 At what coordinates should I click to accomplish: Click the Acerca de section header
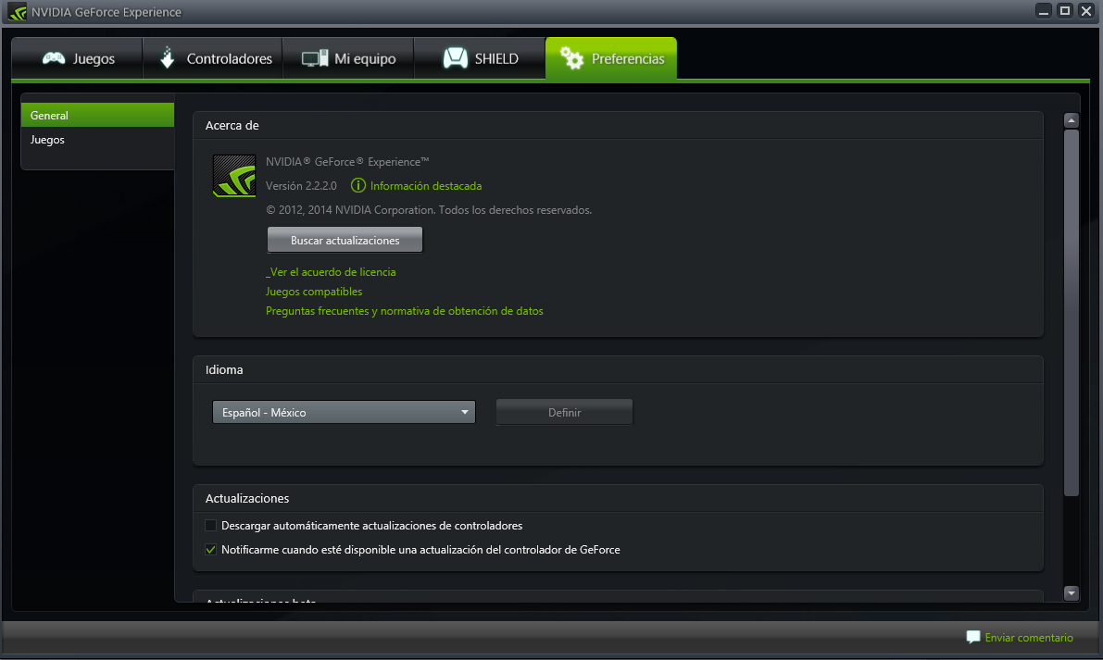232,125
